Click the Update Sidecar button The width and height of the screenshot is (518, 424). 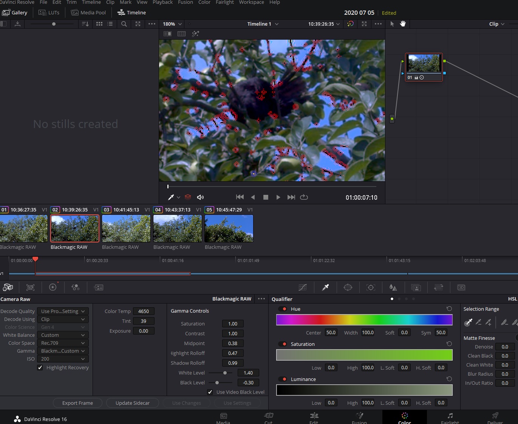click(132, 403)
